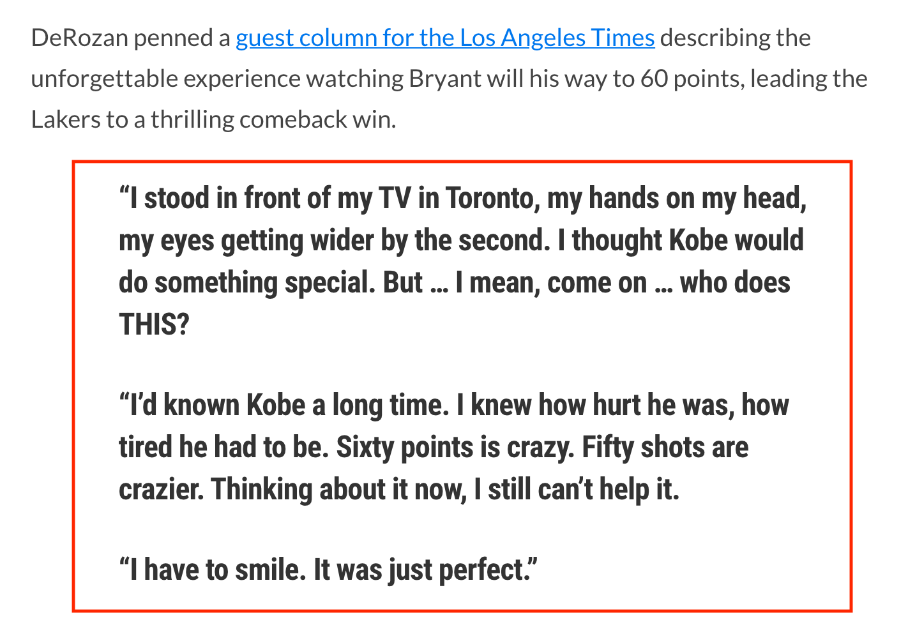Click the word "DeRozan" in the intro paragraph

[80, 38]
